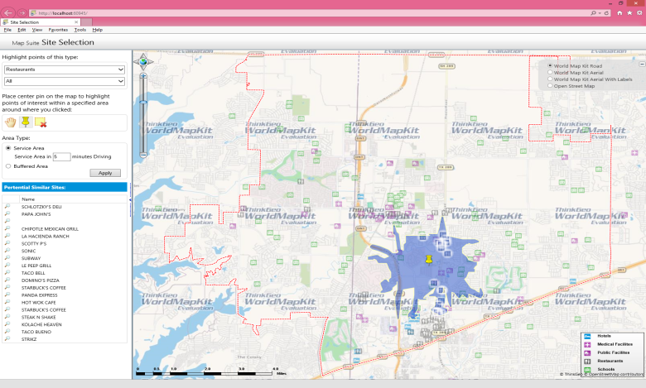
Task: Click the yellow pushpin marker on the map
Action: coord(429,259)
